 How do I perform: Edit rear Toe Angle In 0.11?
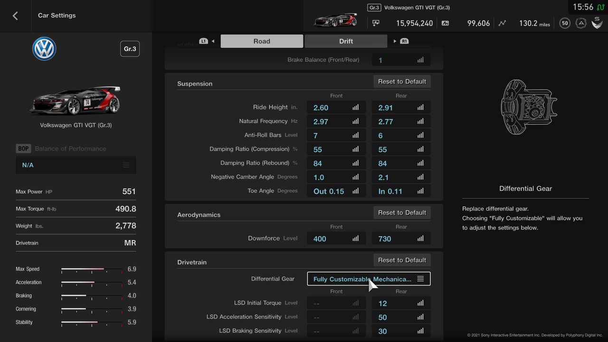click(401, 191)
